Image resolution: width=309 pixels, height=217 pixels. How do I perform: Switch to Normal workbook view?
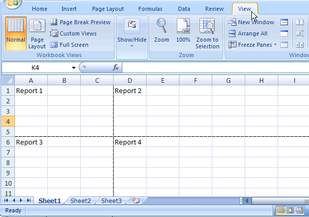pyautogui.click(x=16, y=33)
